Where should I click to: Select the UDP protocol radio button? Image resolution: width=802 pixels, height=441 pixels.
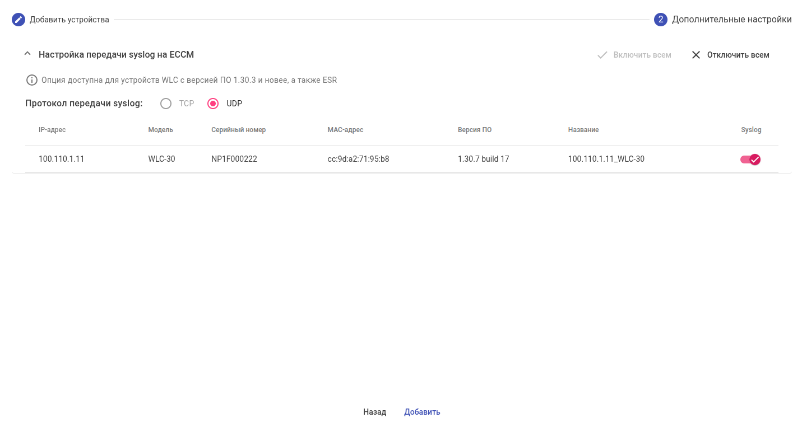(x=213, y=104)
